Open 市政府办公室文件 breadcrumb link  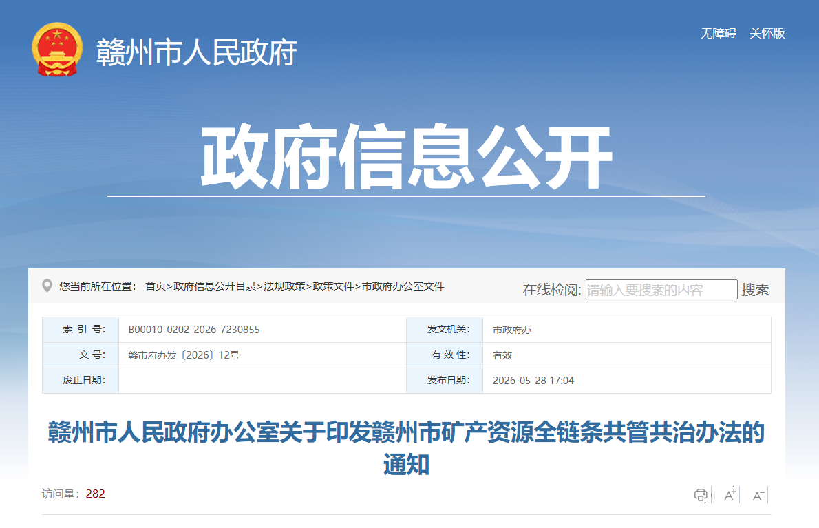click(x=403, y=286)
